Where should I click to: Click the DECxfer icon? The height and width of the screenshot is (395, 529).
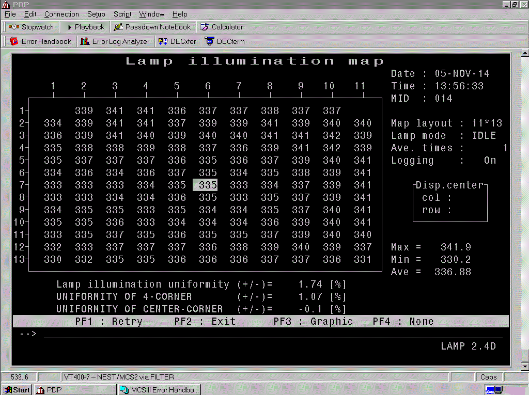163,41
